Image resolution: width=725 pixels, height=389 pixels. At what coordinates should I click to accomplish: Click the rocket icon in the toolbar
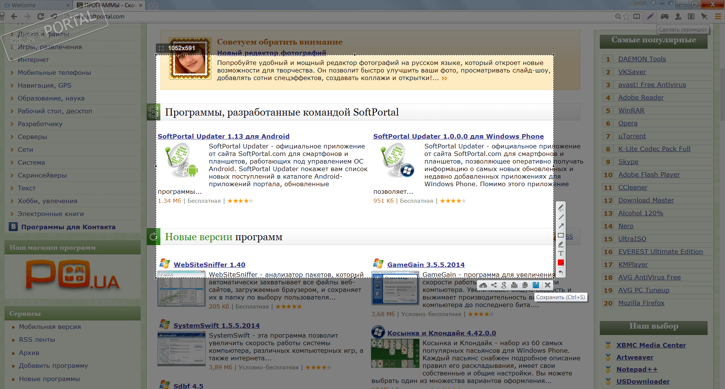click(x=704, y=16)
